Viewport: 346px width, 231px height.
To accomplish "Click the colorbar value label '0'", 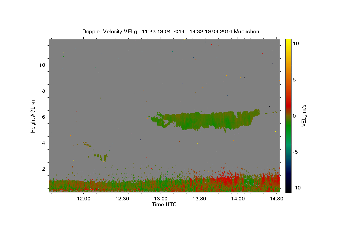I will click(294, 116).
